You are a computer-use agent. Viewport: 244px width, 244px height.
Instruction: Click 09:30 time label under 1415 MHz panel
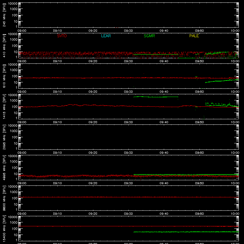(x=128, y=122)
